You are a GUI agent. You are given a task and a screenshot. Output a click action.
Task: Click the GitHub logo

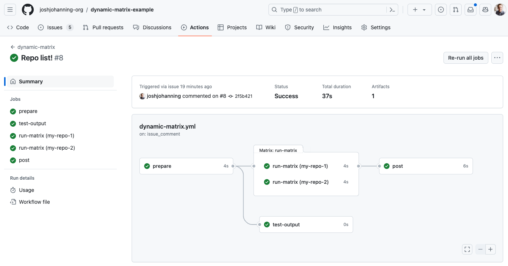(x=28, y=9)
